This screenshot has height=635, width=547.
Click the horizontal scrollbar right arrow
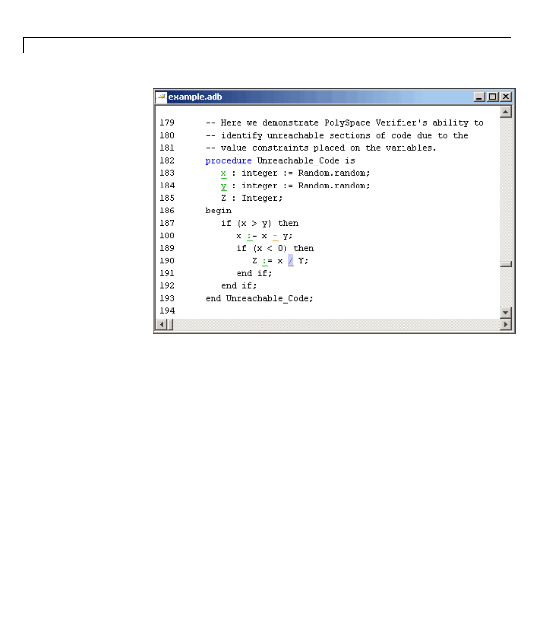point(506,324)
